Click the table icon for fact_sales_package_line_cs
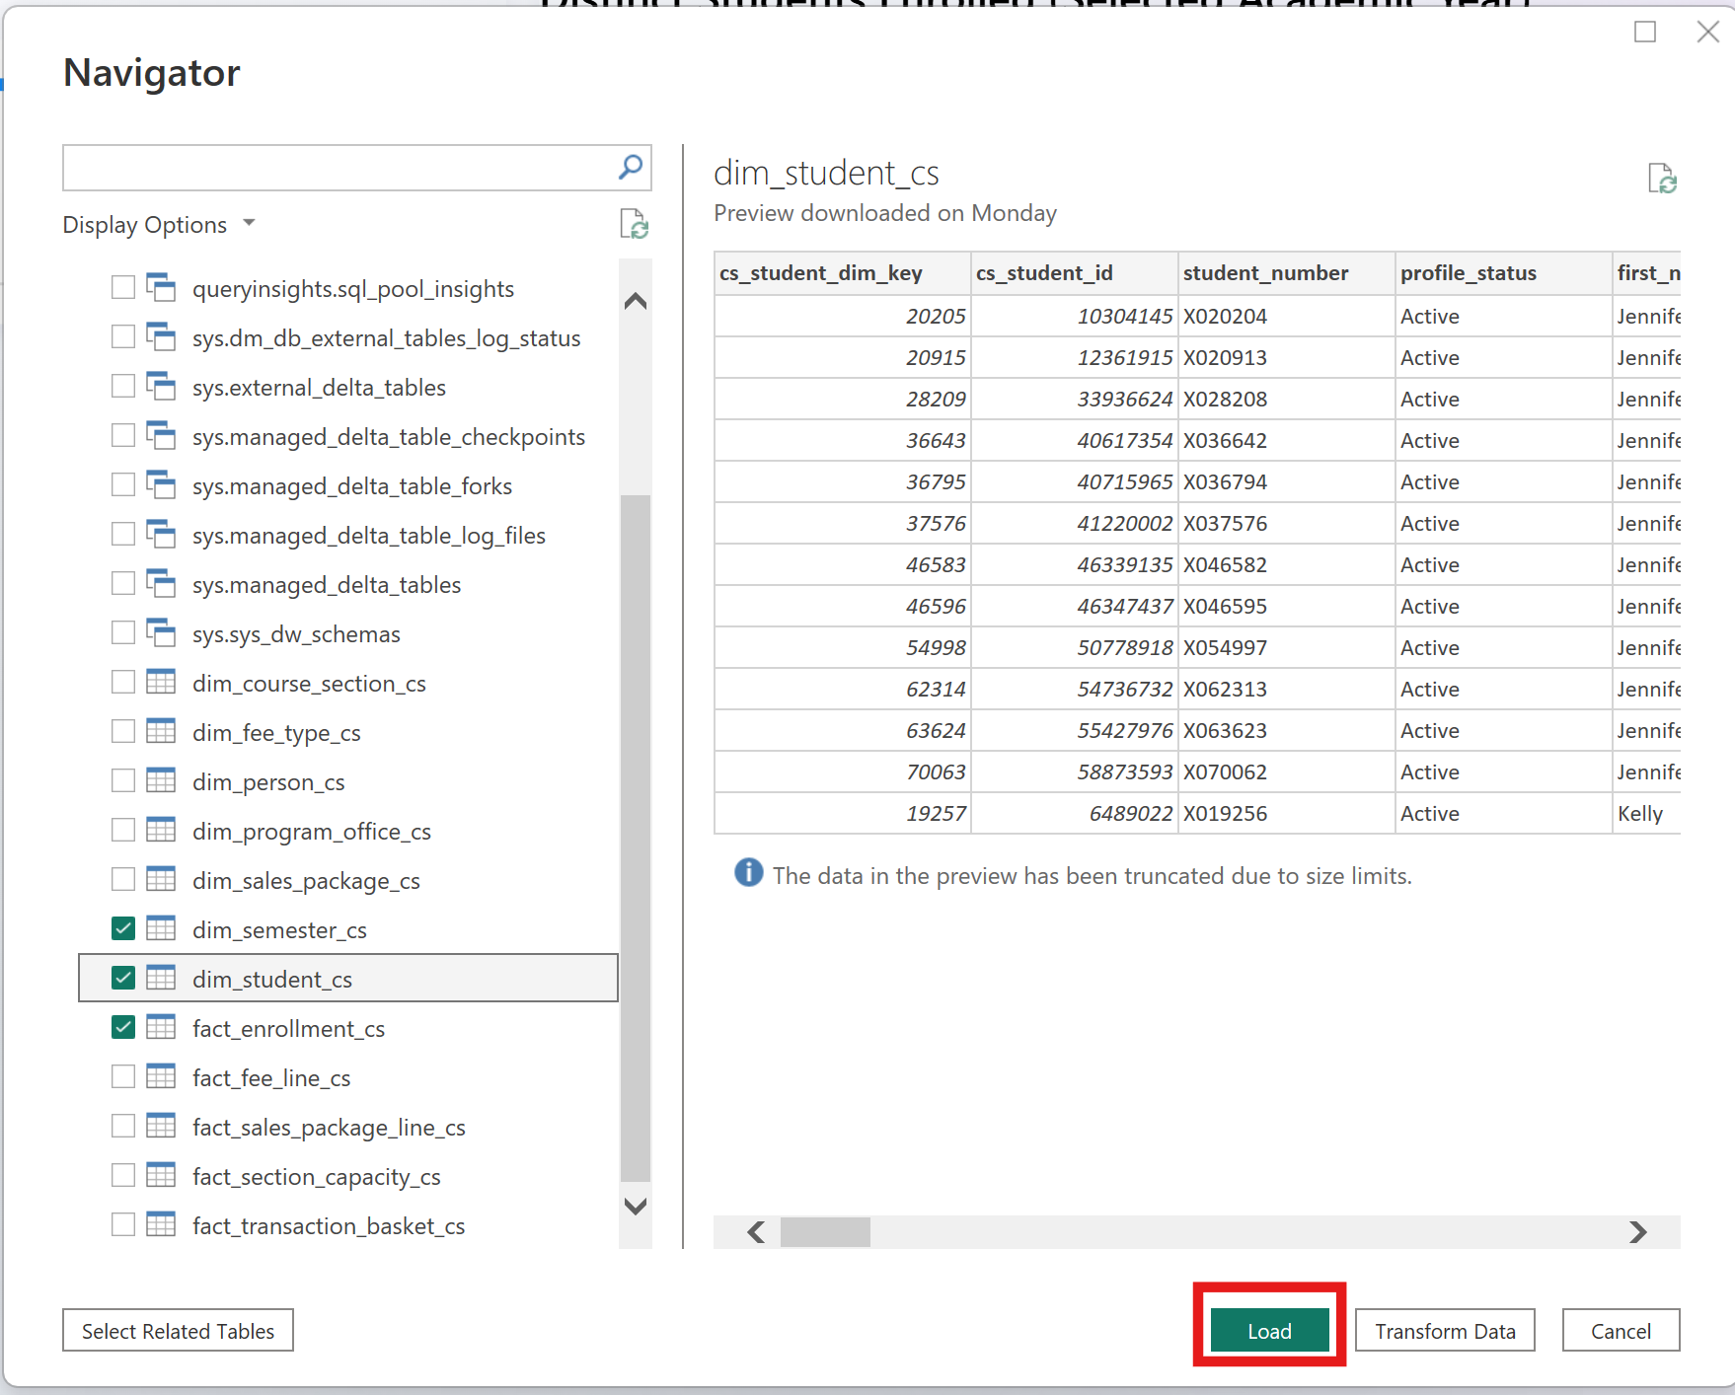The image size is (1735, 1395). tap(161, 1126)
